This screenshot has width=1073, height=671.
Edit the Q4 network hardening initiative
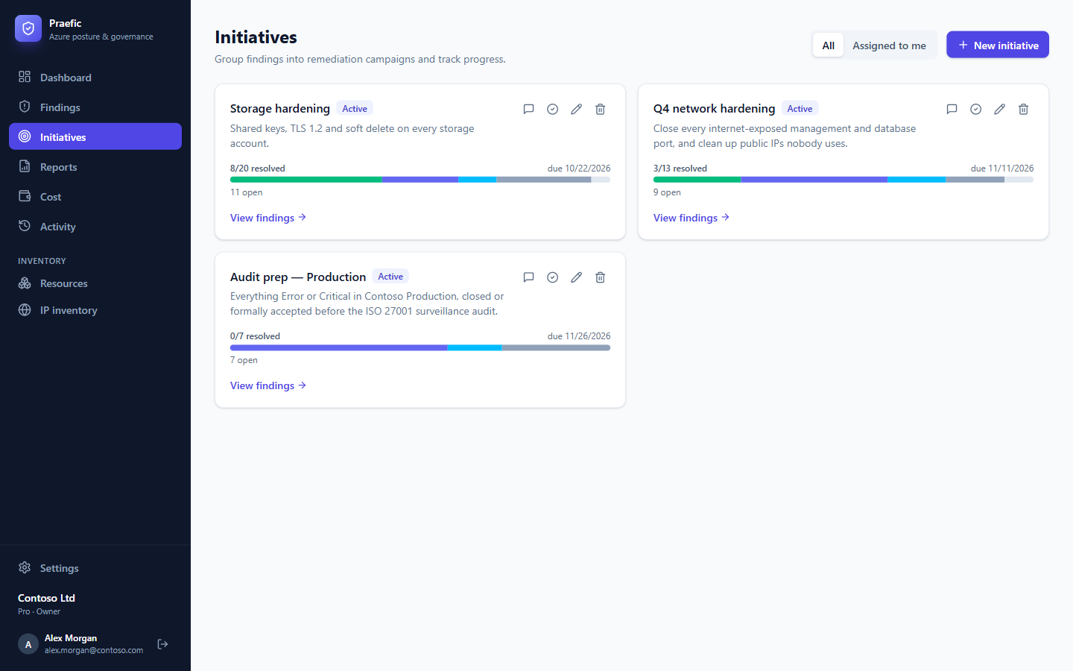(x=1000, y=109)
